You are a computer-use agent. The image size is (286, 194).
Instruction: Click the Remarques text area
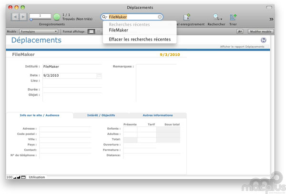[156, 83]
